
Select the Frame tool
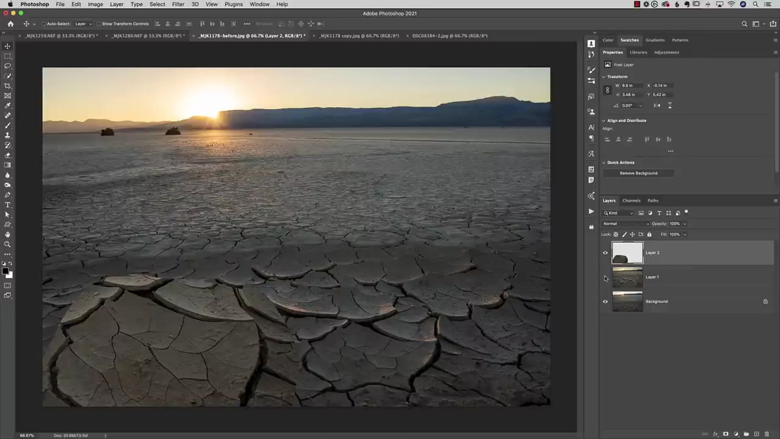click(x=8, y=95)
